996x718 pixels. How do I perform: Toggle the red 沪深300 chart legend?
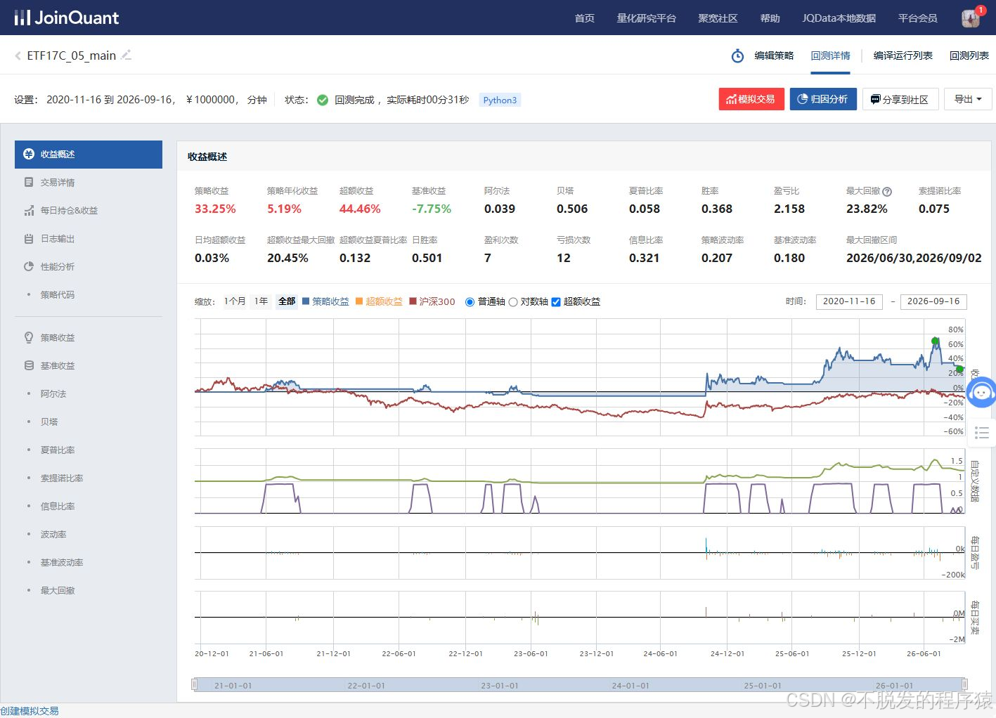pos(432,301)
